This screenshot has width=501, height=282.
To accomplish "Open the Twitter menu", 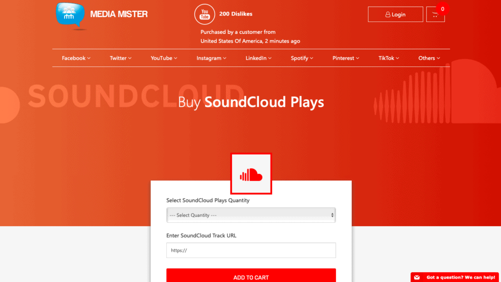I will point(120,58).
